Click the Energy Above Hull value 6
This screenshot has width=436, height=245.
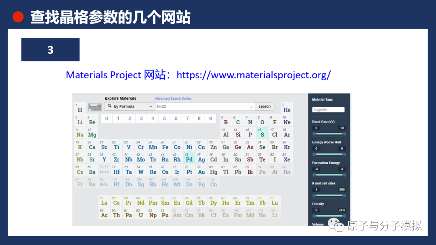[342, 149]
